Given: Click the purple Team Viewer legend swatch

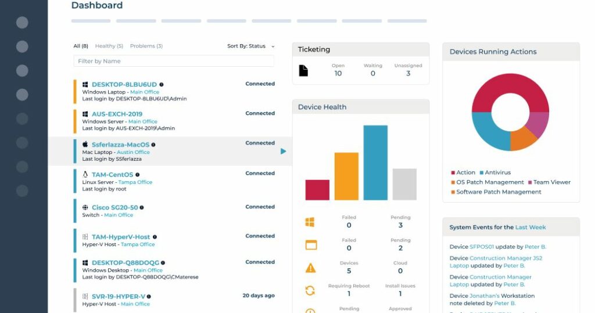Looking at the screenshot, I should pos(530,182).
